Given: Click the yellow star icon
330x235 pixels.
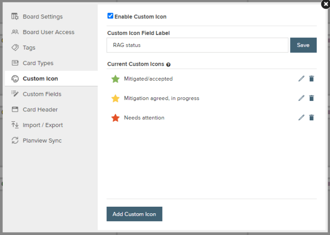Looking at the screenshot, I should pyautogui.click(x=115, y=98).
